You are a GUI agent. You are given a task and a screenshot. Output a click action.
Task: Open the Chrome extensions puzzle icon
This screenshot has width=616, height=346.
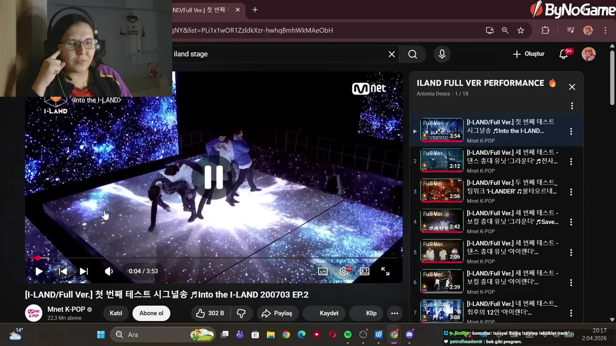(545, 30)
